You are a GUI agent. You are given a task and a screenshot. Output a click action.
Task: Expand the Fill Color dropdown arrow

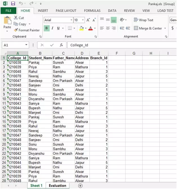tap(86, 28)
